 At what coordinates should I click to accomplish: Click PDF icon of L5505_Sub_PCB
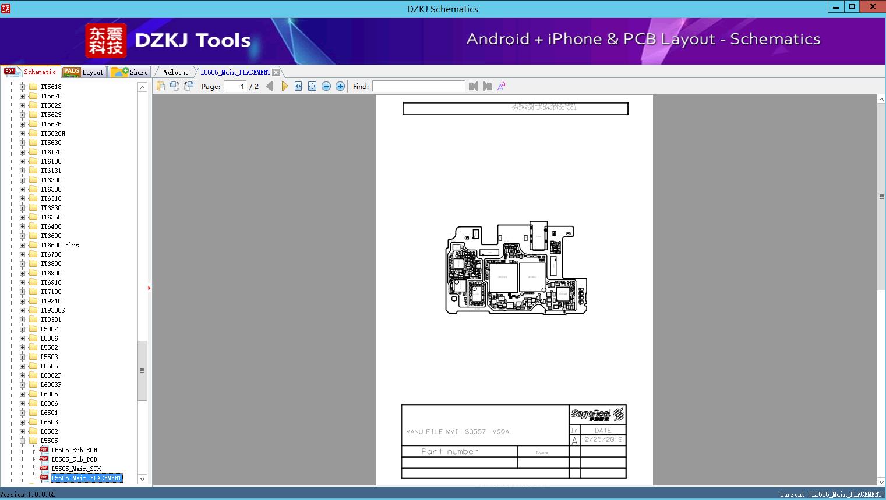click(44, 459)
